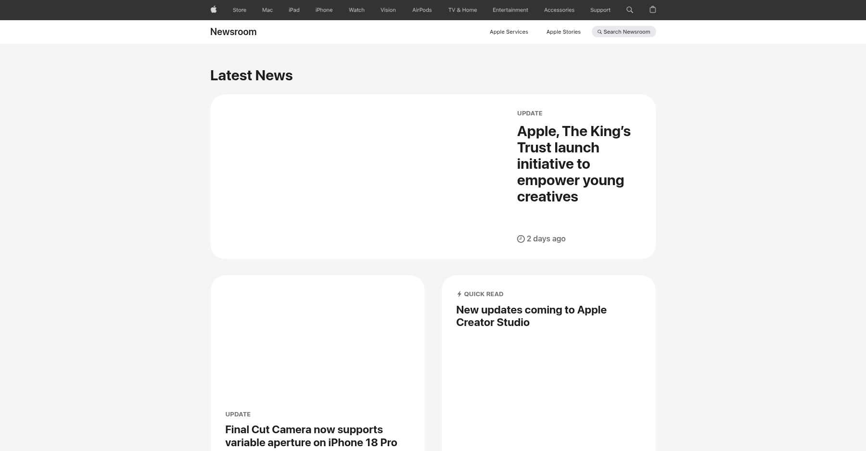Click the '2 days ago' timestamp
This screenshot has height=451, width=866.
point(546,239)
